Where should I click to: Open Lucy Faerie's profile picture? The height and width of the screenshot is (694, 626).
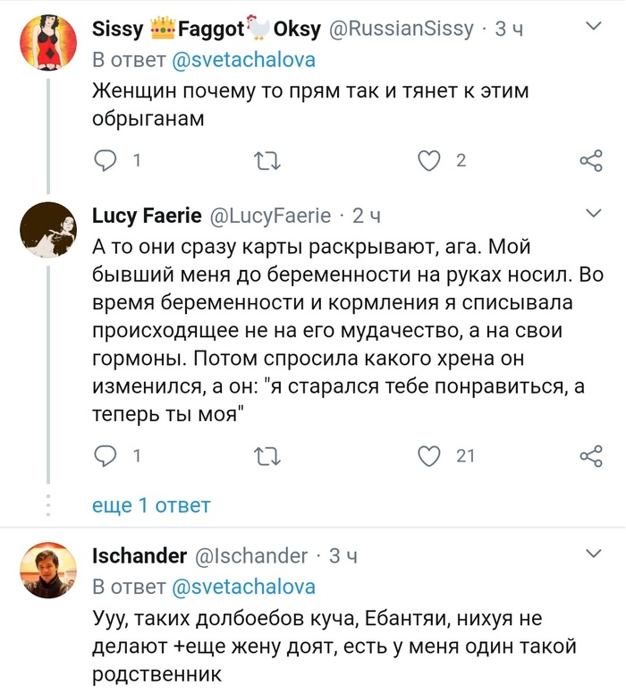point(48,229)
